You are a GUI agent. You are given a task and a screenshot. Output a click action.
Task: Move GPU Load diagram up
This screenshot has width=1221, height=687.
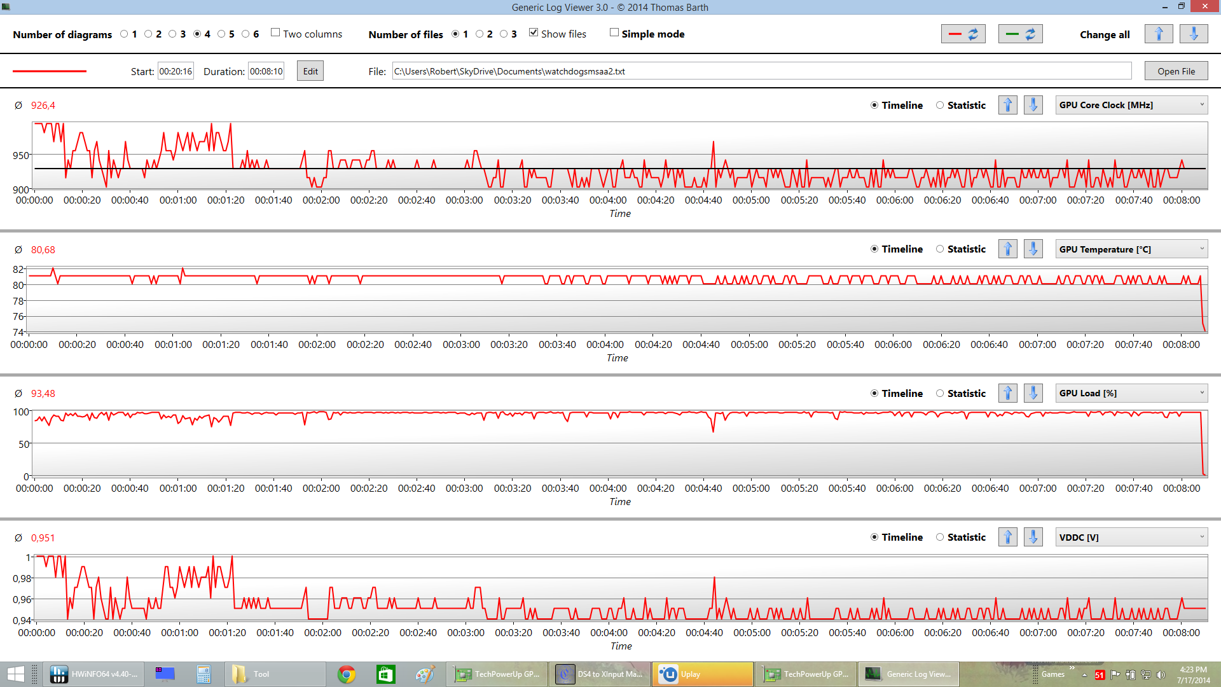pyautogui.click(x=1007, y=393)
